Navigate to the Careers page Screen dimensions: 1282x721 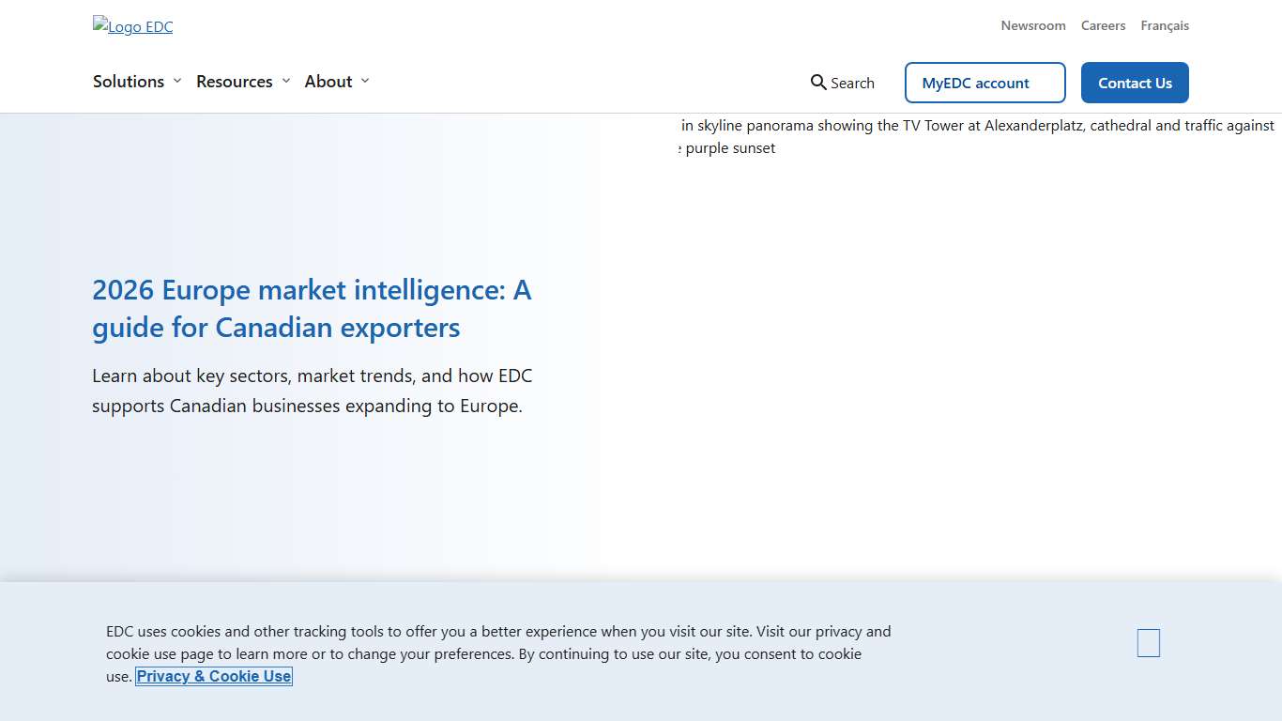tap(1103, 25)
